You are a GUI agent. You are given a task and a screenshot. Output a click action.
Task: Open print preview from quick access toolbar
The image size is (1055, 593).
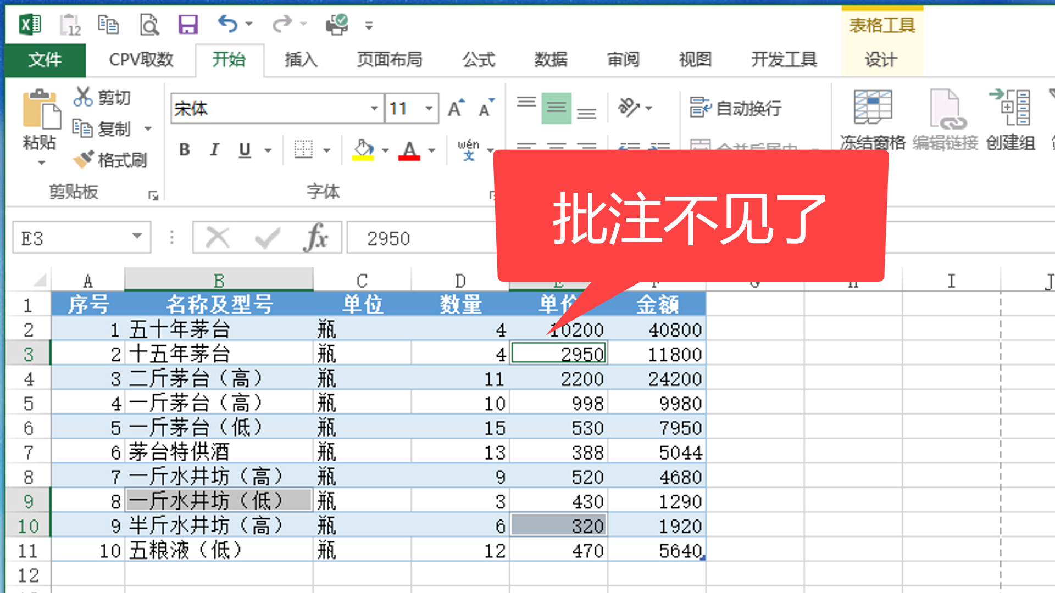coord(149,25)
